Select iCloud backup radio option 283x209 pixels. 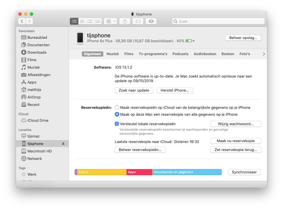pos(117,107)
